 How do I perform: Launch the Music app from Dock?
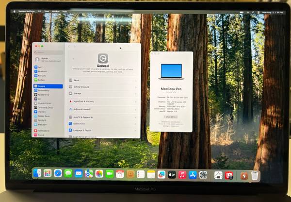182,174
